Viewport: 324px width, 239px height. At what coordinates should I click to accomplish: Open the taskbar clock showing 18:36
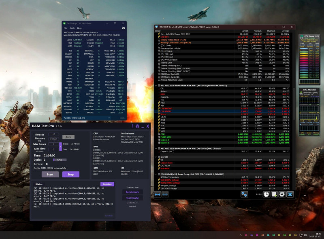pos(315,235)
